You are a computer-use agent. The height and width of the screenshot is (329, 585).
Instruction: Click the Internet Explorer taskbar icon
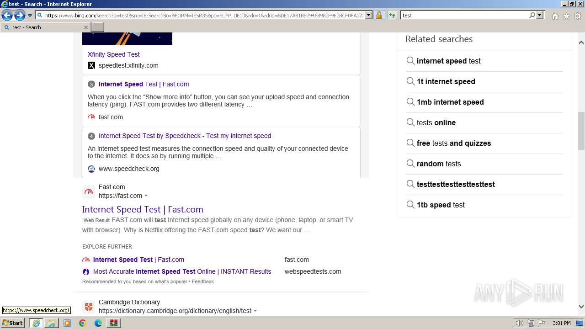(x=36, y=323)
